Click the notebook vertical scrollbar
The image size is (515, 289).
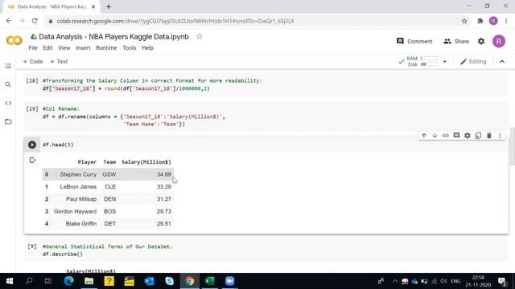tap(512, 146)
